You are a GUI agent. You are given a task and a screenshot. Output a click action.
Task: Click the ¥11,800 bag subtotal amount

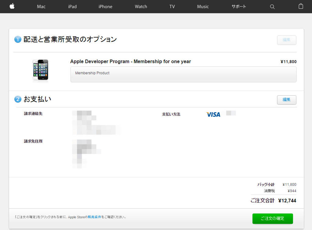click(289, 184)
